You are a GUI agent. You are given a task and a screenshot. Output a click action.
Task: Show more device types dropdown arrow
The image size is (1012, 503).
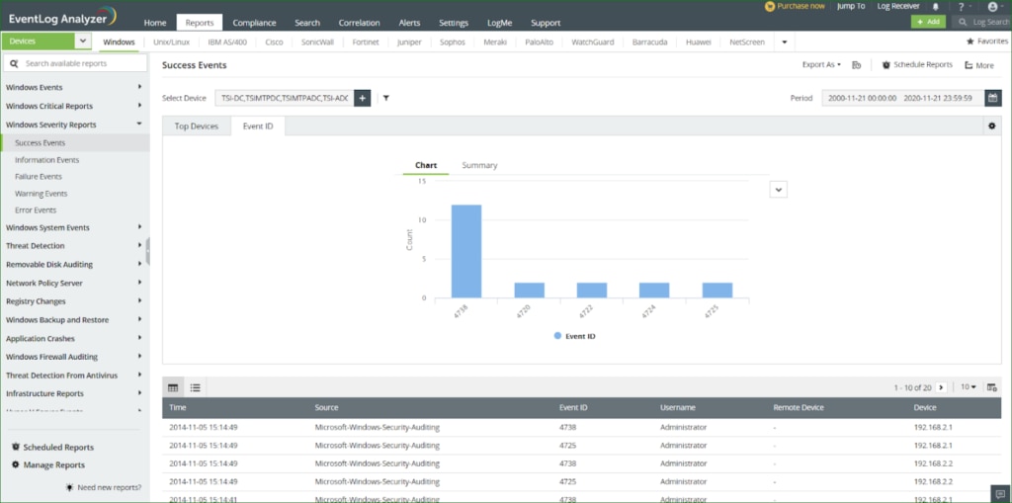(x=784, y=42)
